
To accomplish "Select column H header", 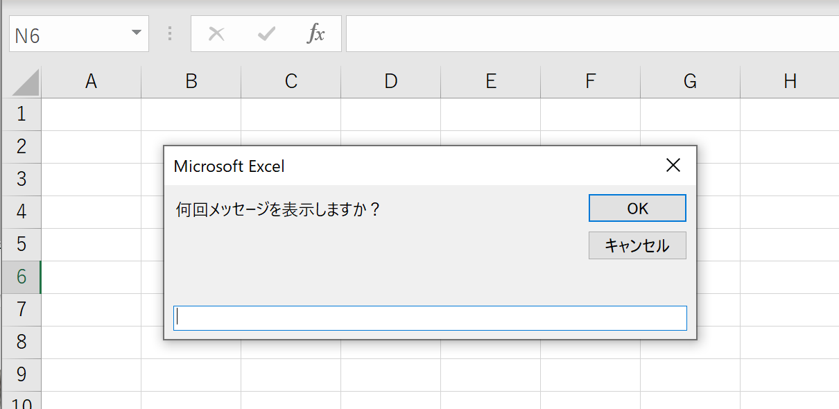I will pos(790,82).
